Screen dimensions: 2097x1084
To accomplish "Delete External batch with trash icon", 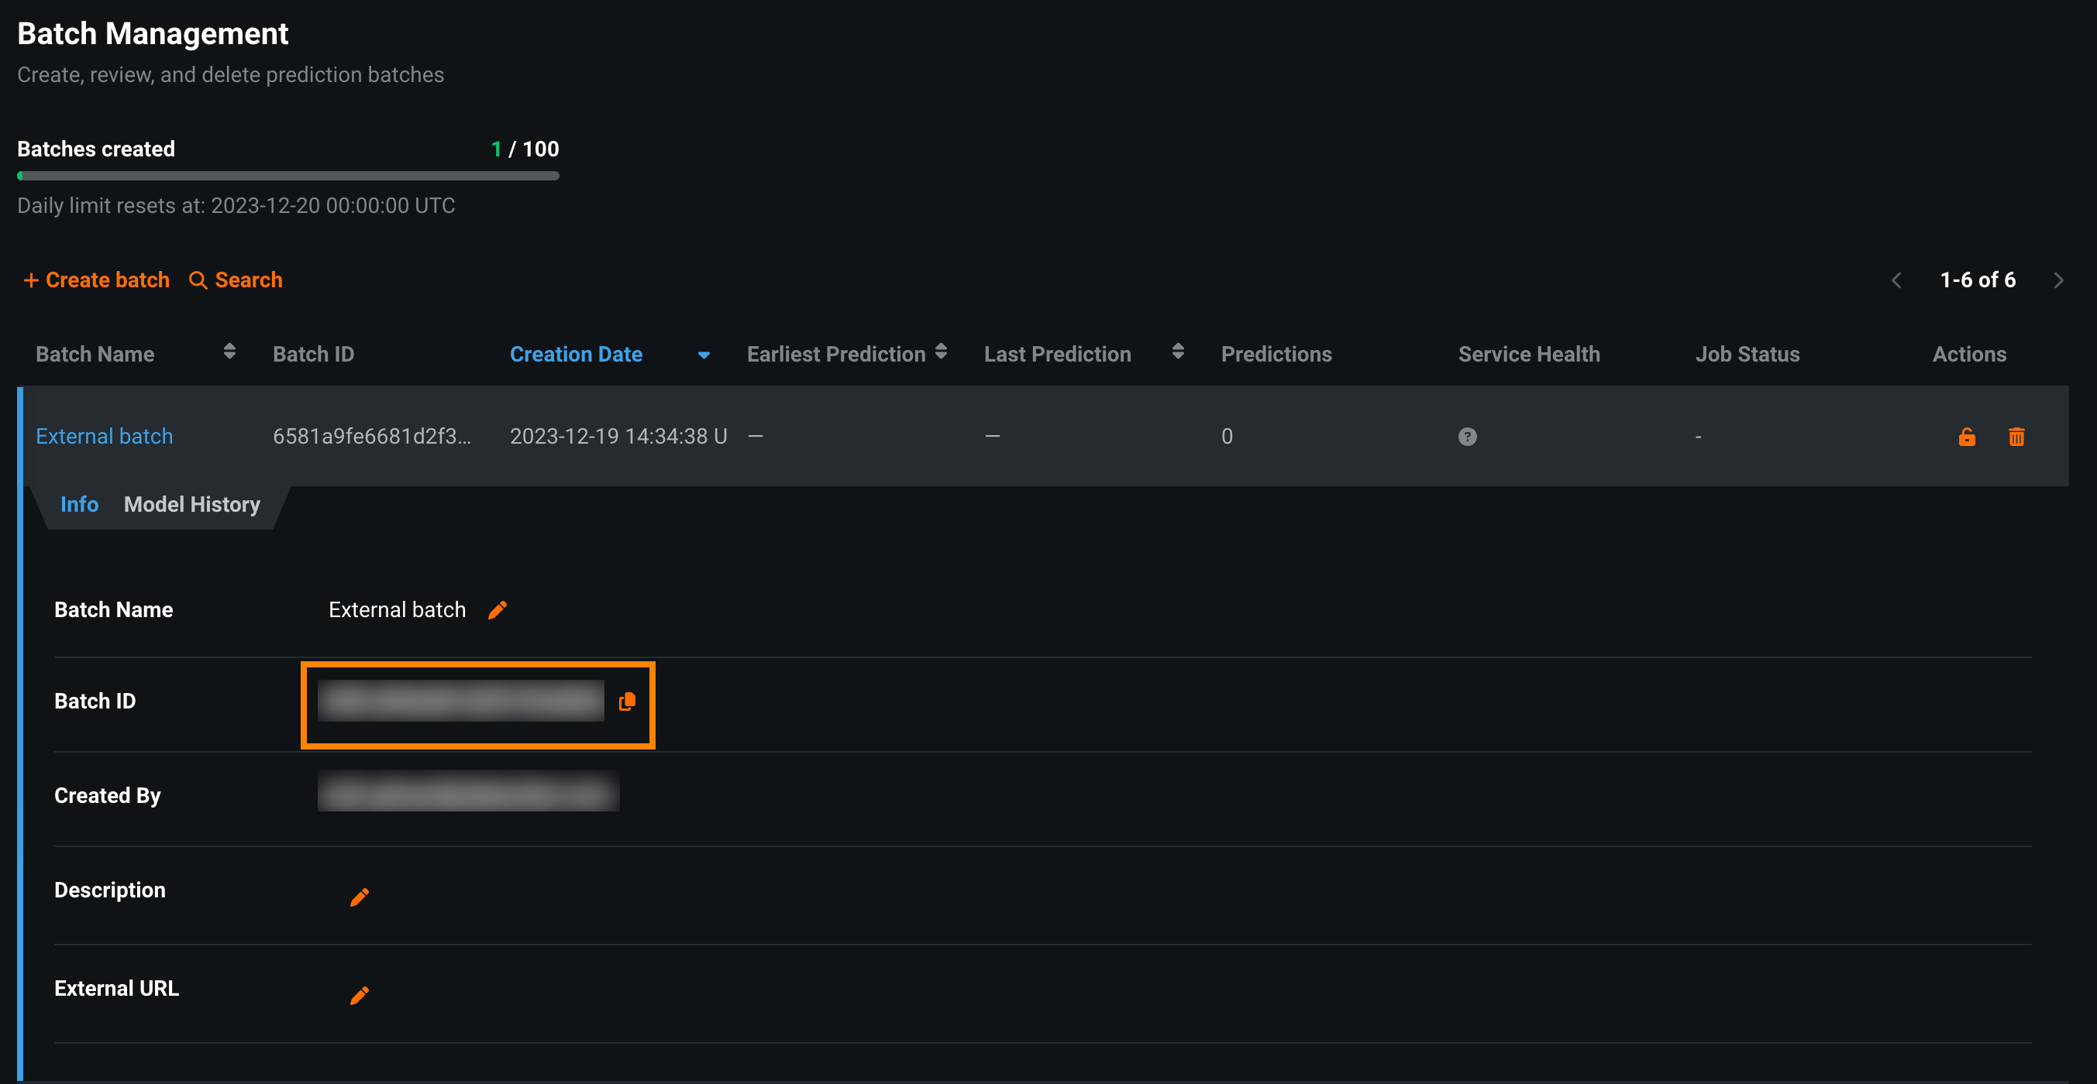I will point(2016,437).
